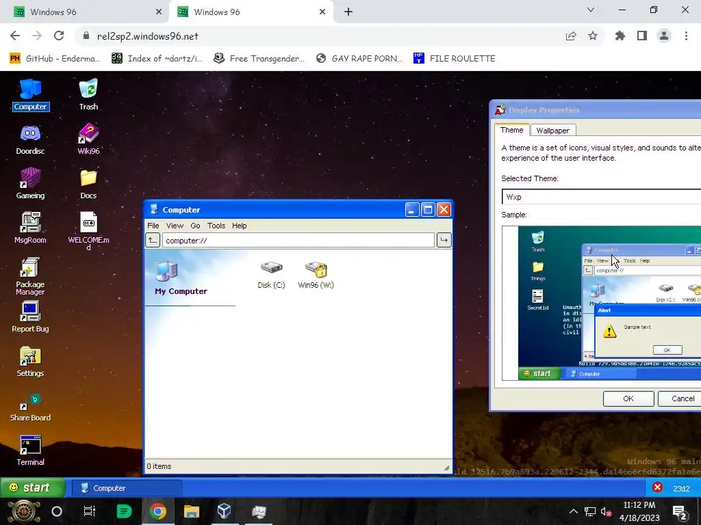Select the Theme tab in Display Properties

pos(512,130)
